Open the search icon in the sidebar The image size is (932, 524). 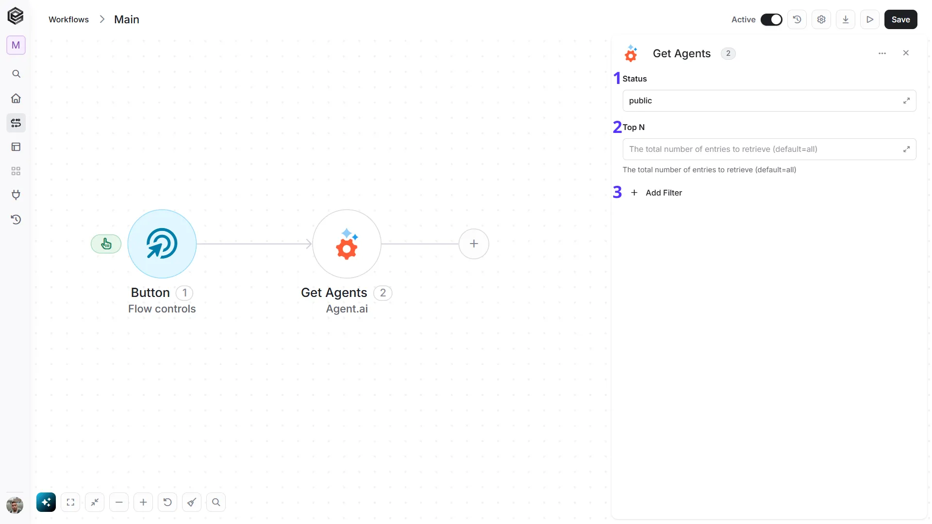tap(16, 74)
